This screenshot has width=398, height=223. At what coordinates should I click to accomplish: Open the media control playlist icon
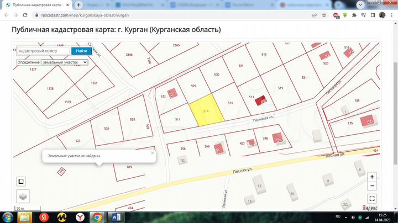click(364, 15)
